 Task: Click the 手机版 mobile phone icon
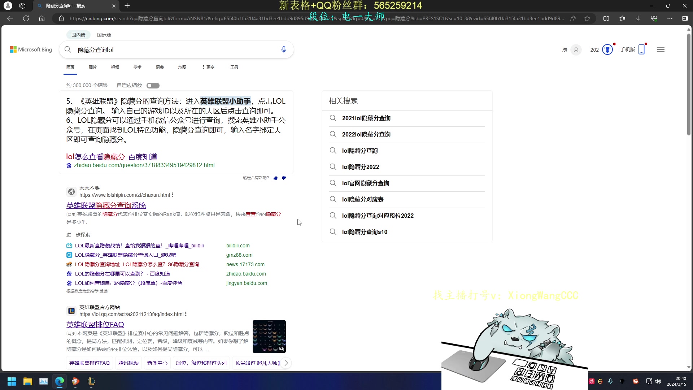641,49
